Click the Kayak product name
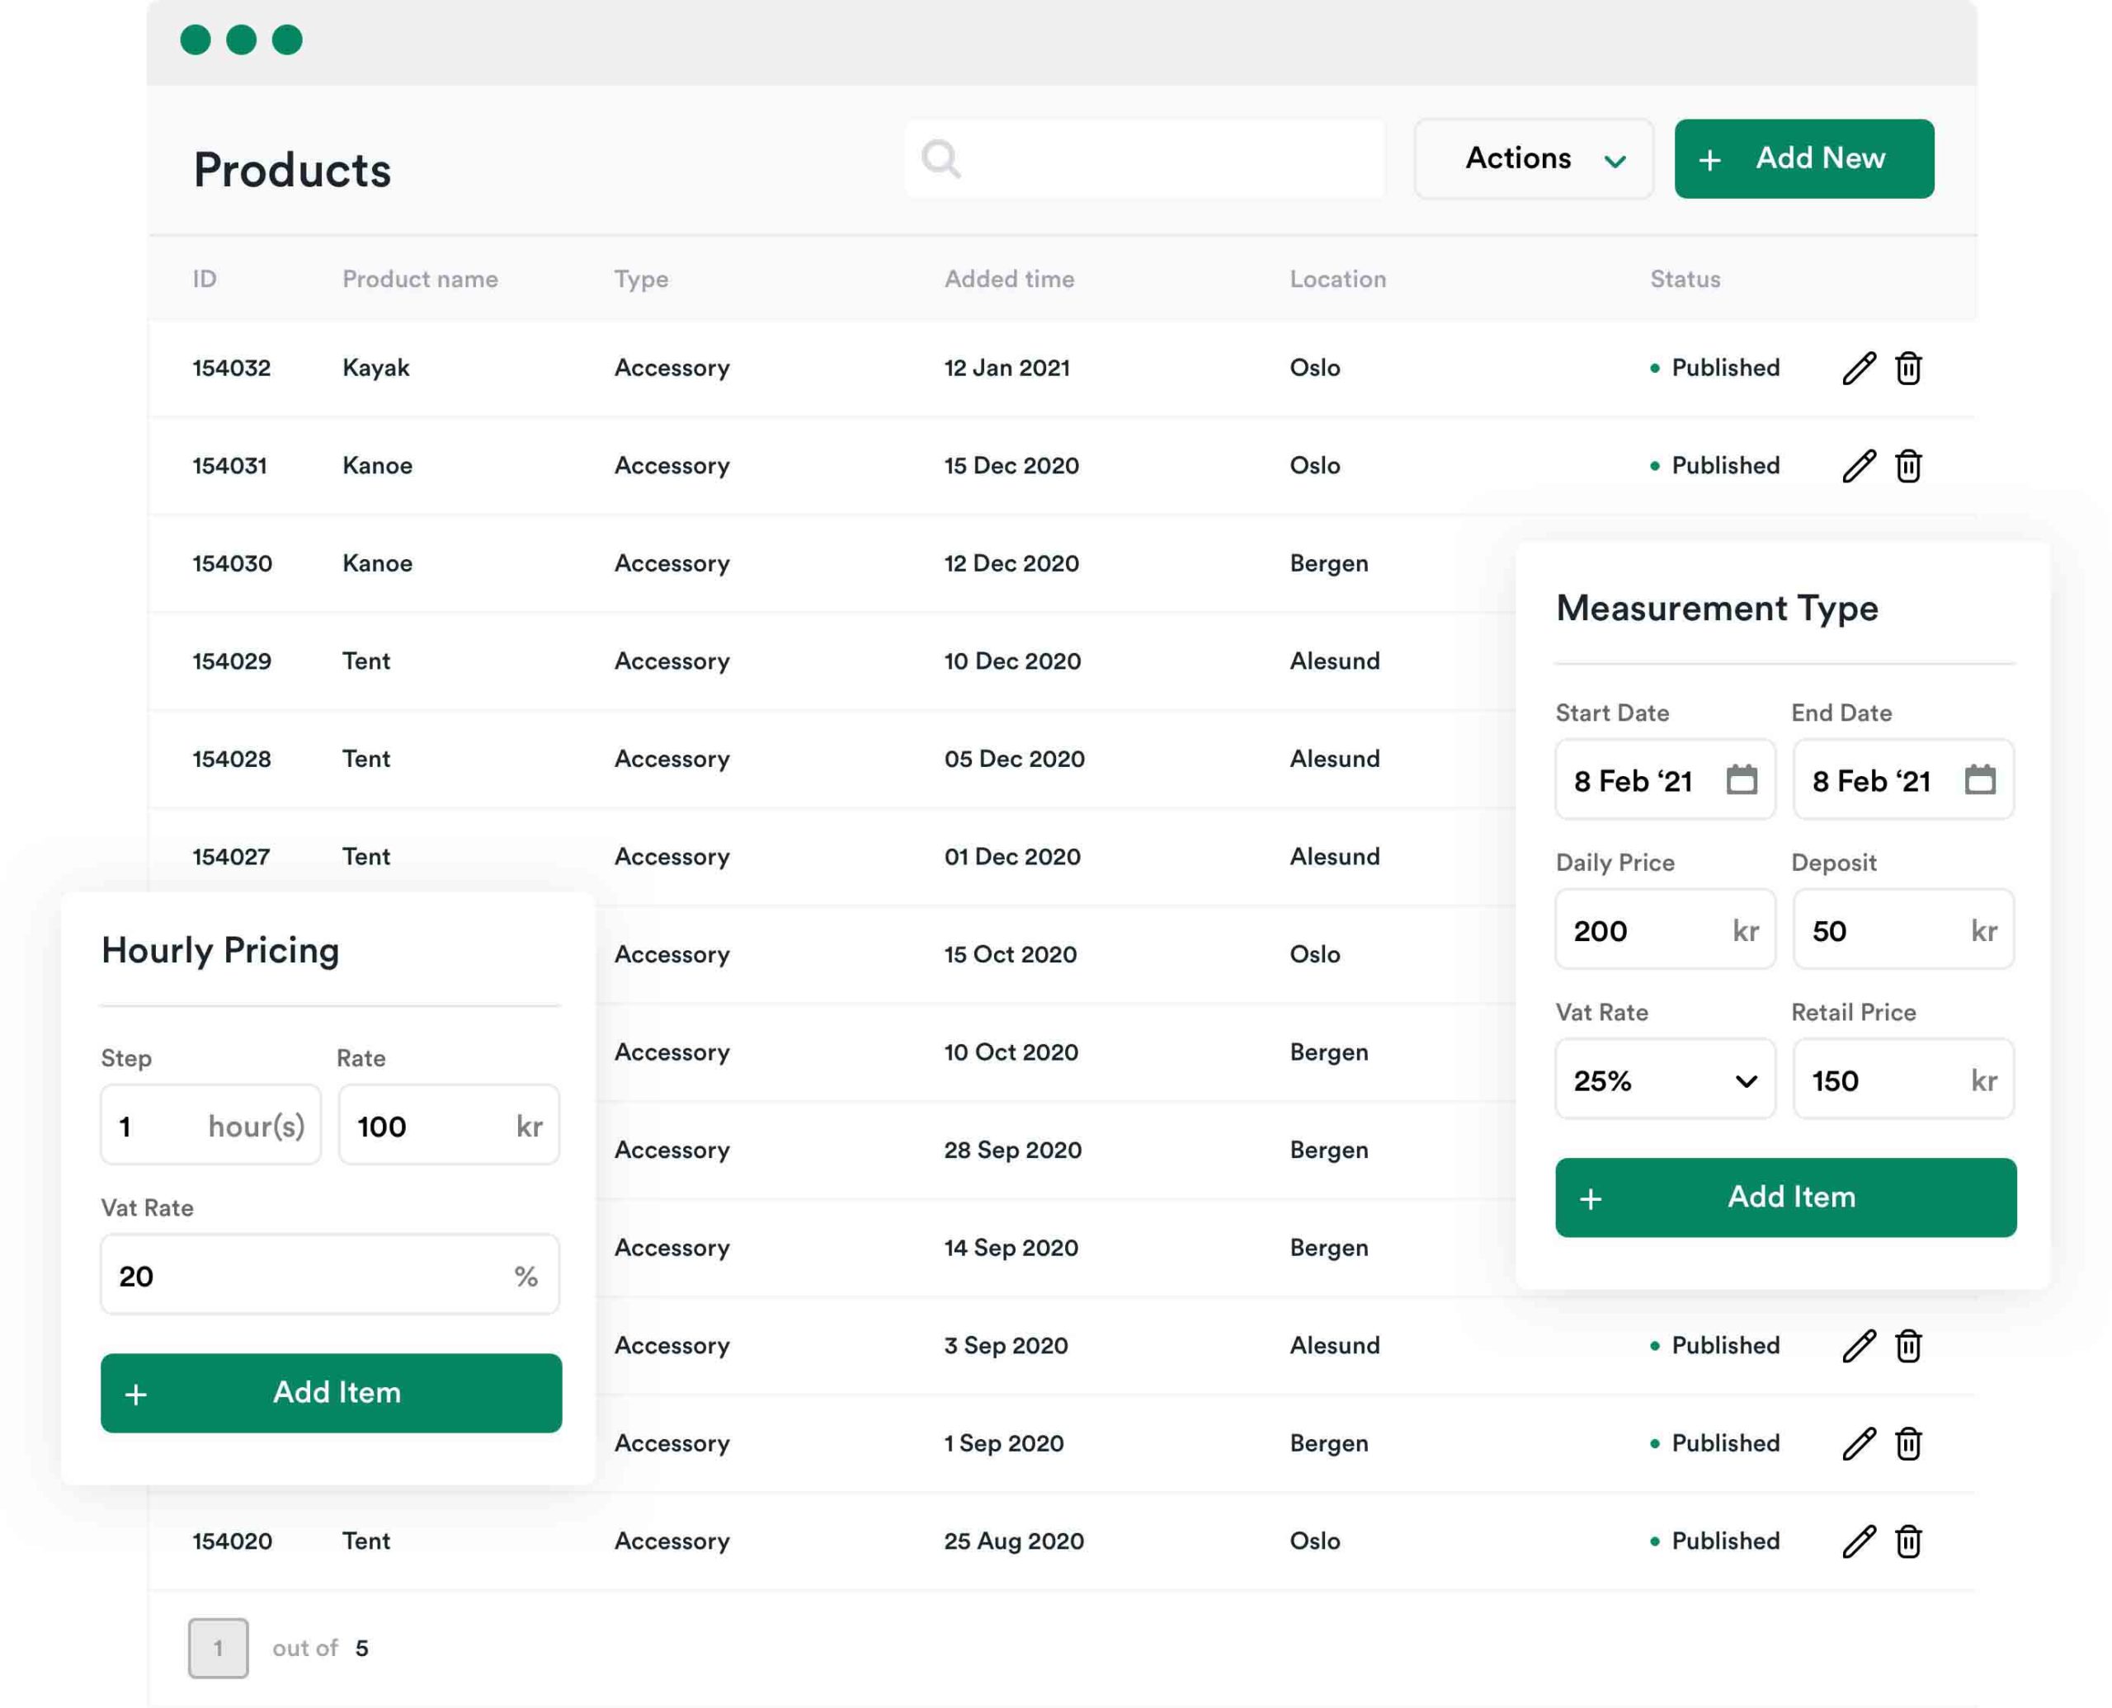The image size is (2112, 1708). [x=376, y=368]
